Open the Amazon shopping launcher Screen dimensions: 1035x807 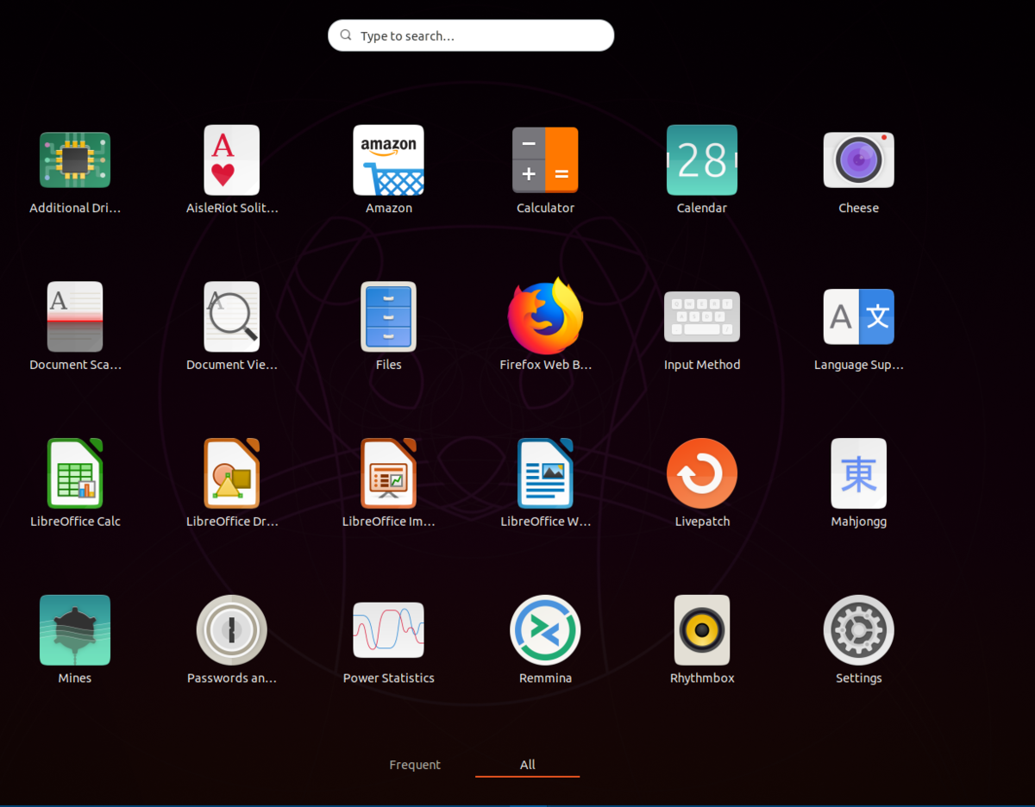pyautogui.click(x=389, y=160)
